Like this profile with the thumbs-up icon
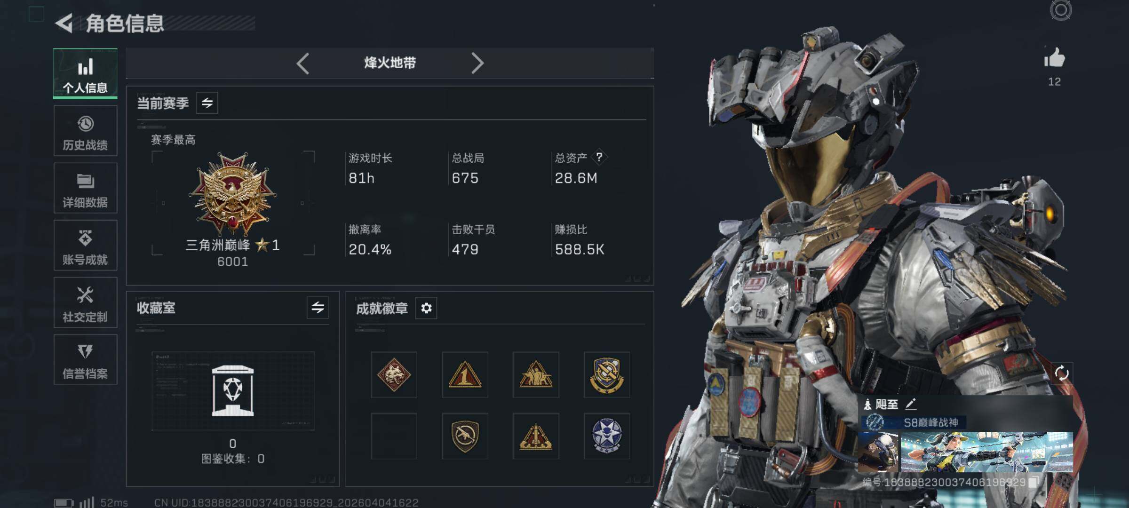The height and width of the screenshot is (508, 1129). (1054, 58)
